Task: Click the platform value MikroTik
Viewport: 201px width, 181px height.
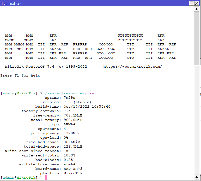Action: (73, 173)
